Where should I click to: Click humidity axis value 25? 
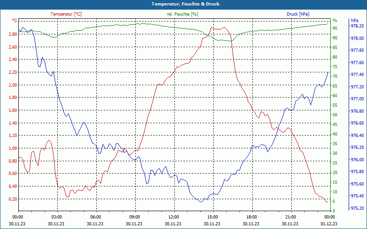click(x=335, y=163)
